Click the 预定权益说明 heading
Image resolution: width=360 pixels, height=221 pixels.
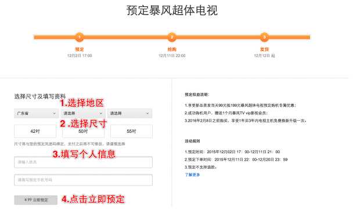click(197, 95)
